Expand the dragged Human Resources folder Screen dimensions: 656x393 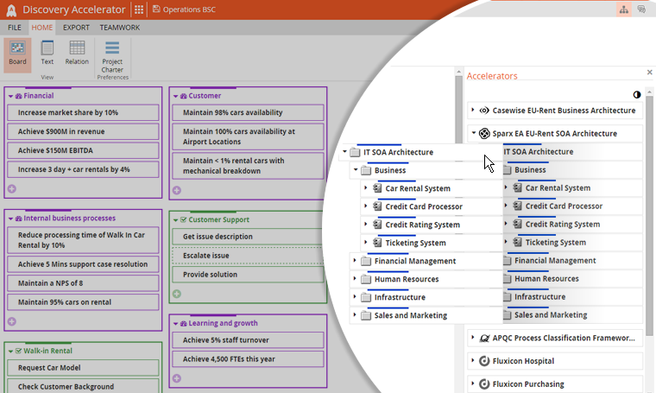355,278
